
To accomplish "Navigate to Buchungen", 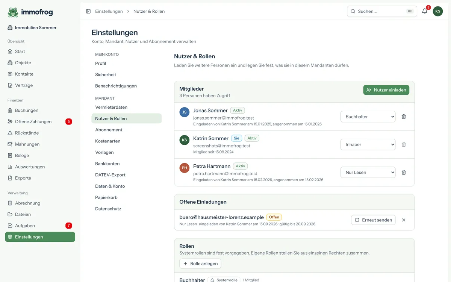I will (40, 111).
